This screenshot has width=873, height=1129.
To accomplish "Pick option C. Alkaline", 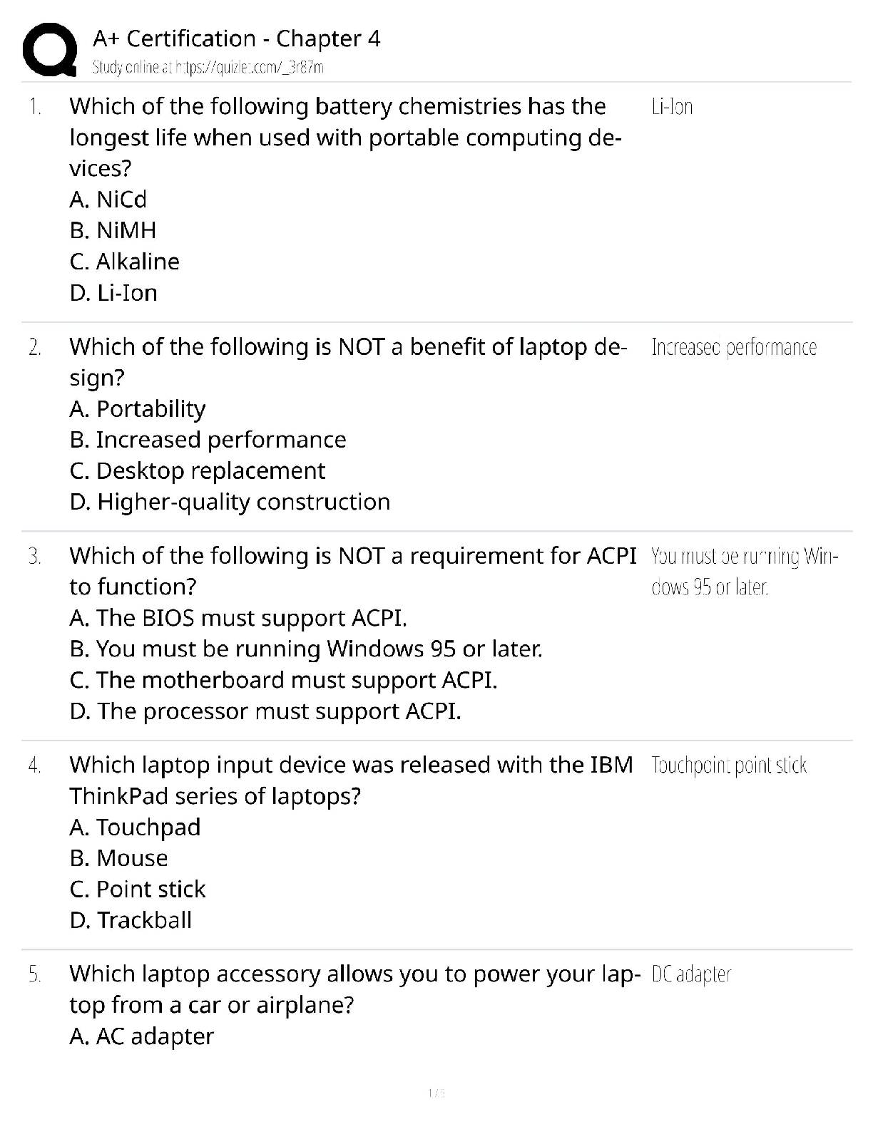I will click(x=125, y=262).
